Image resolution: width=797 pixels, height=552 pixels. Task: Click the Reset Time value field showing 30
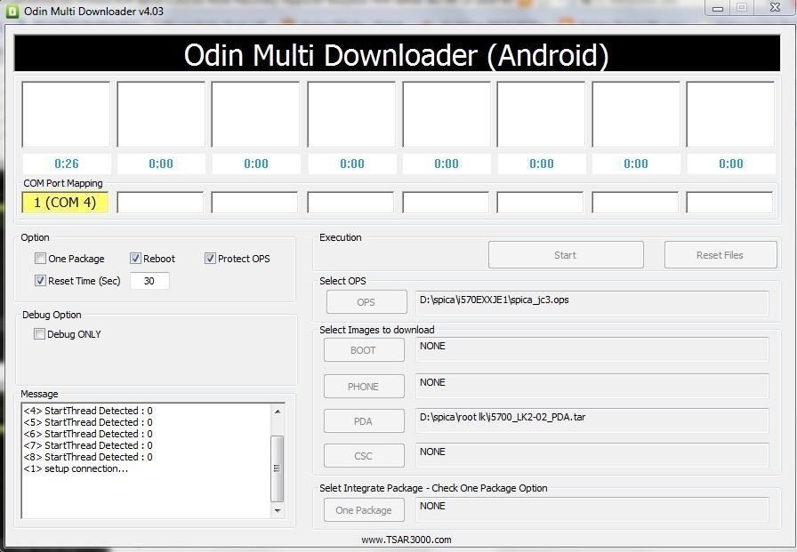149,281
